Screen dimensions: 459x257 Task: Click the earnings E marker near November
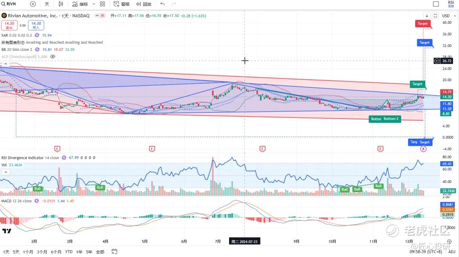click(x=380, y=149)
